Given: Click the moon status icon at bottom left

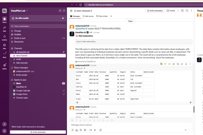Looking at the screenshot, I should click(4, 131).
